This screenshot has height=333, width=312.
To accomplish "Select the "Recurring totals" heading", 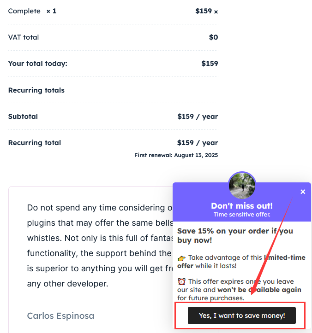I will point(36,90).
